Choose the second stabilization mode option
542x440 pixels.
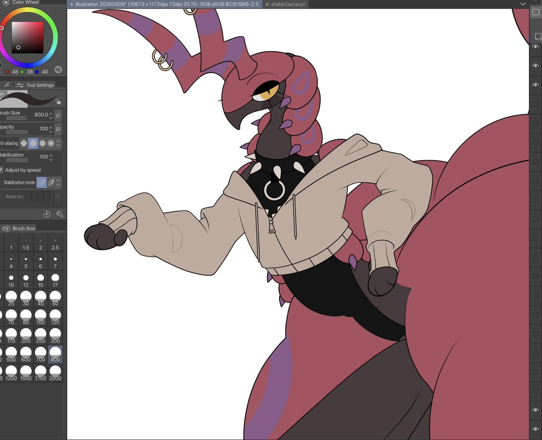click(51, 183)
